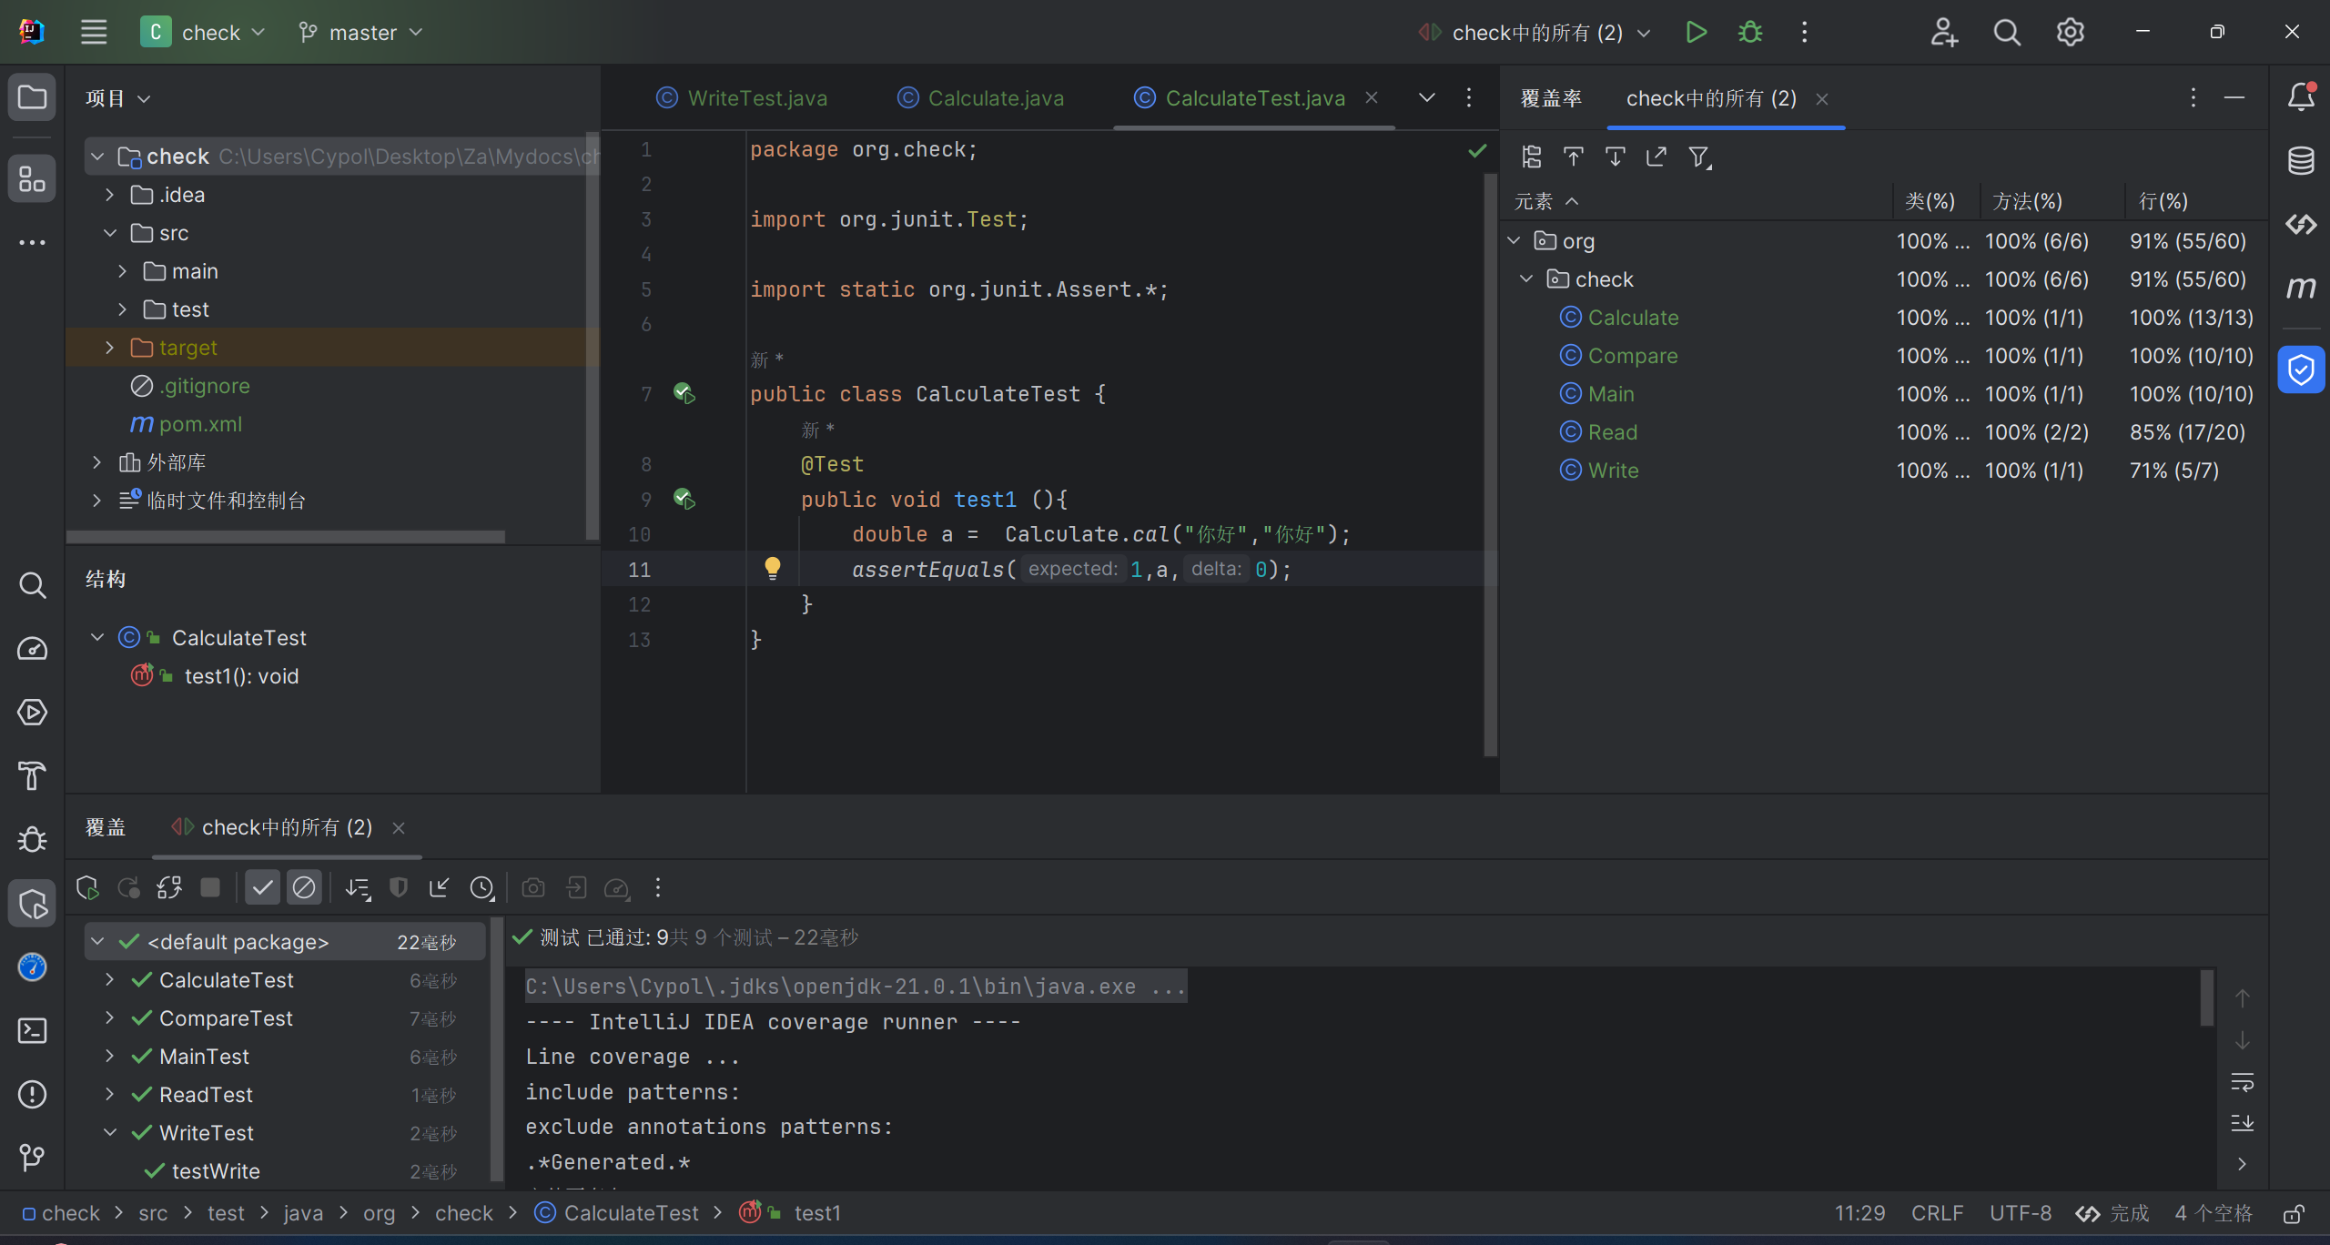The width and height of the screenshot is (2330, 1245).
Task: Open the Terminal tool window
Action: (x=33, y=1030)
